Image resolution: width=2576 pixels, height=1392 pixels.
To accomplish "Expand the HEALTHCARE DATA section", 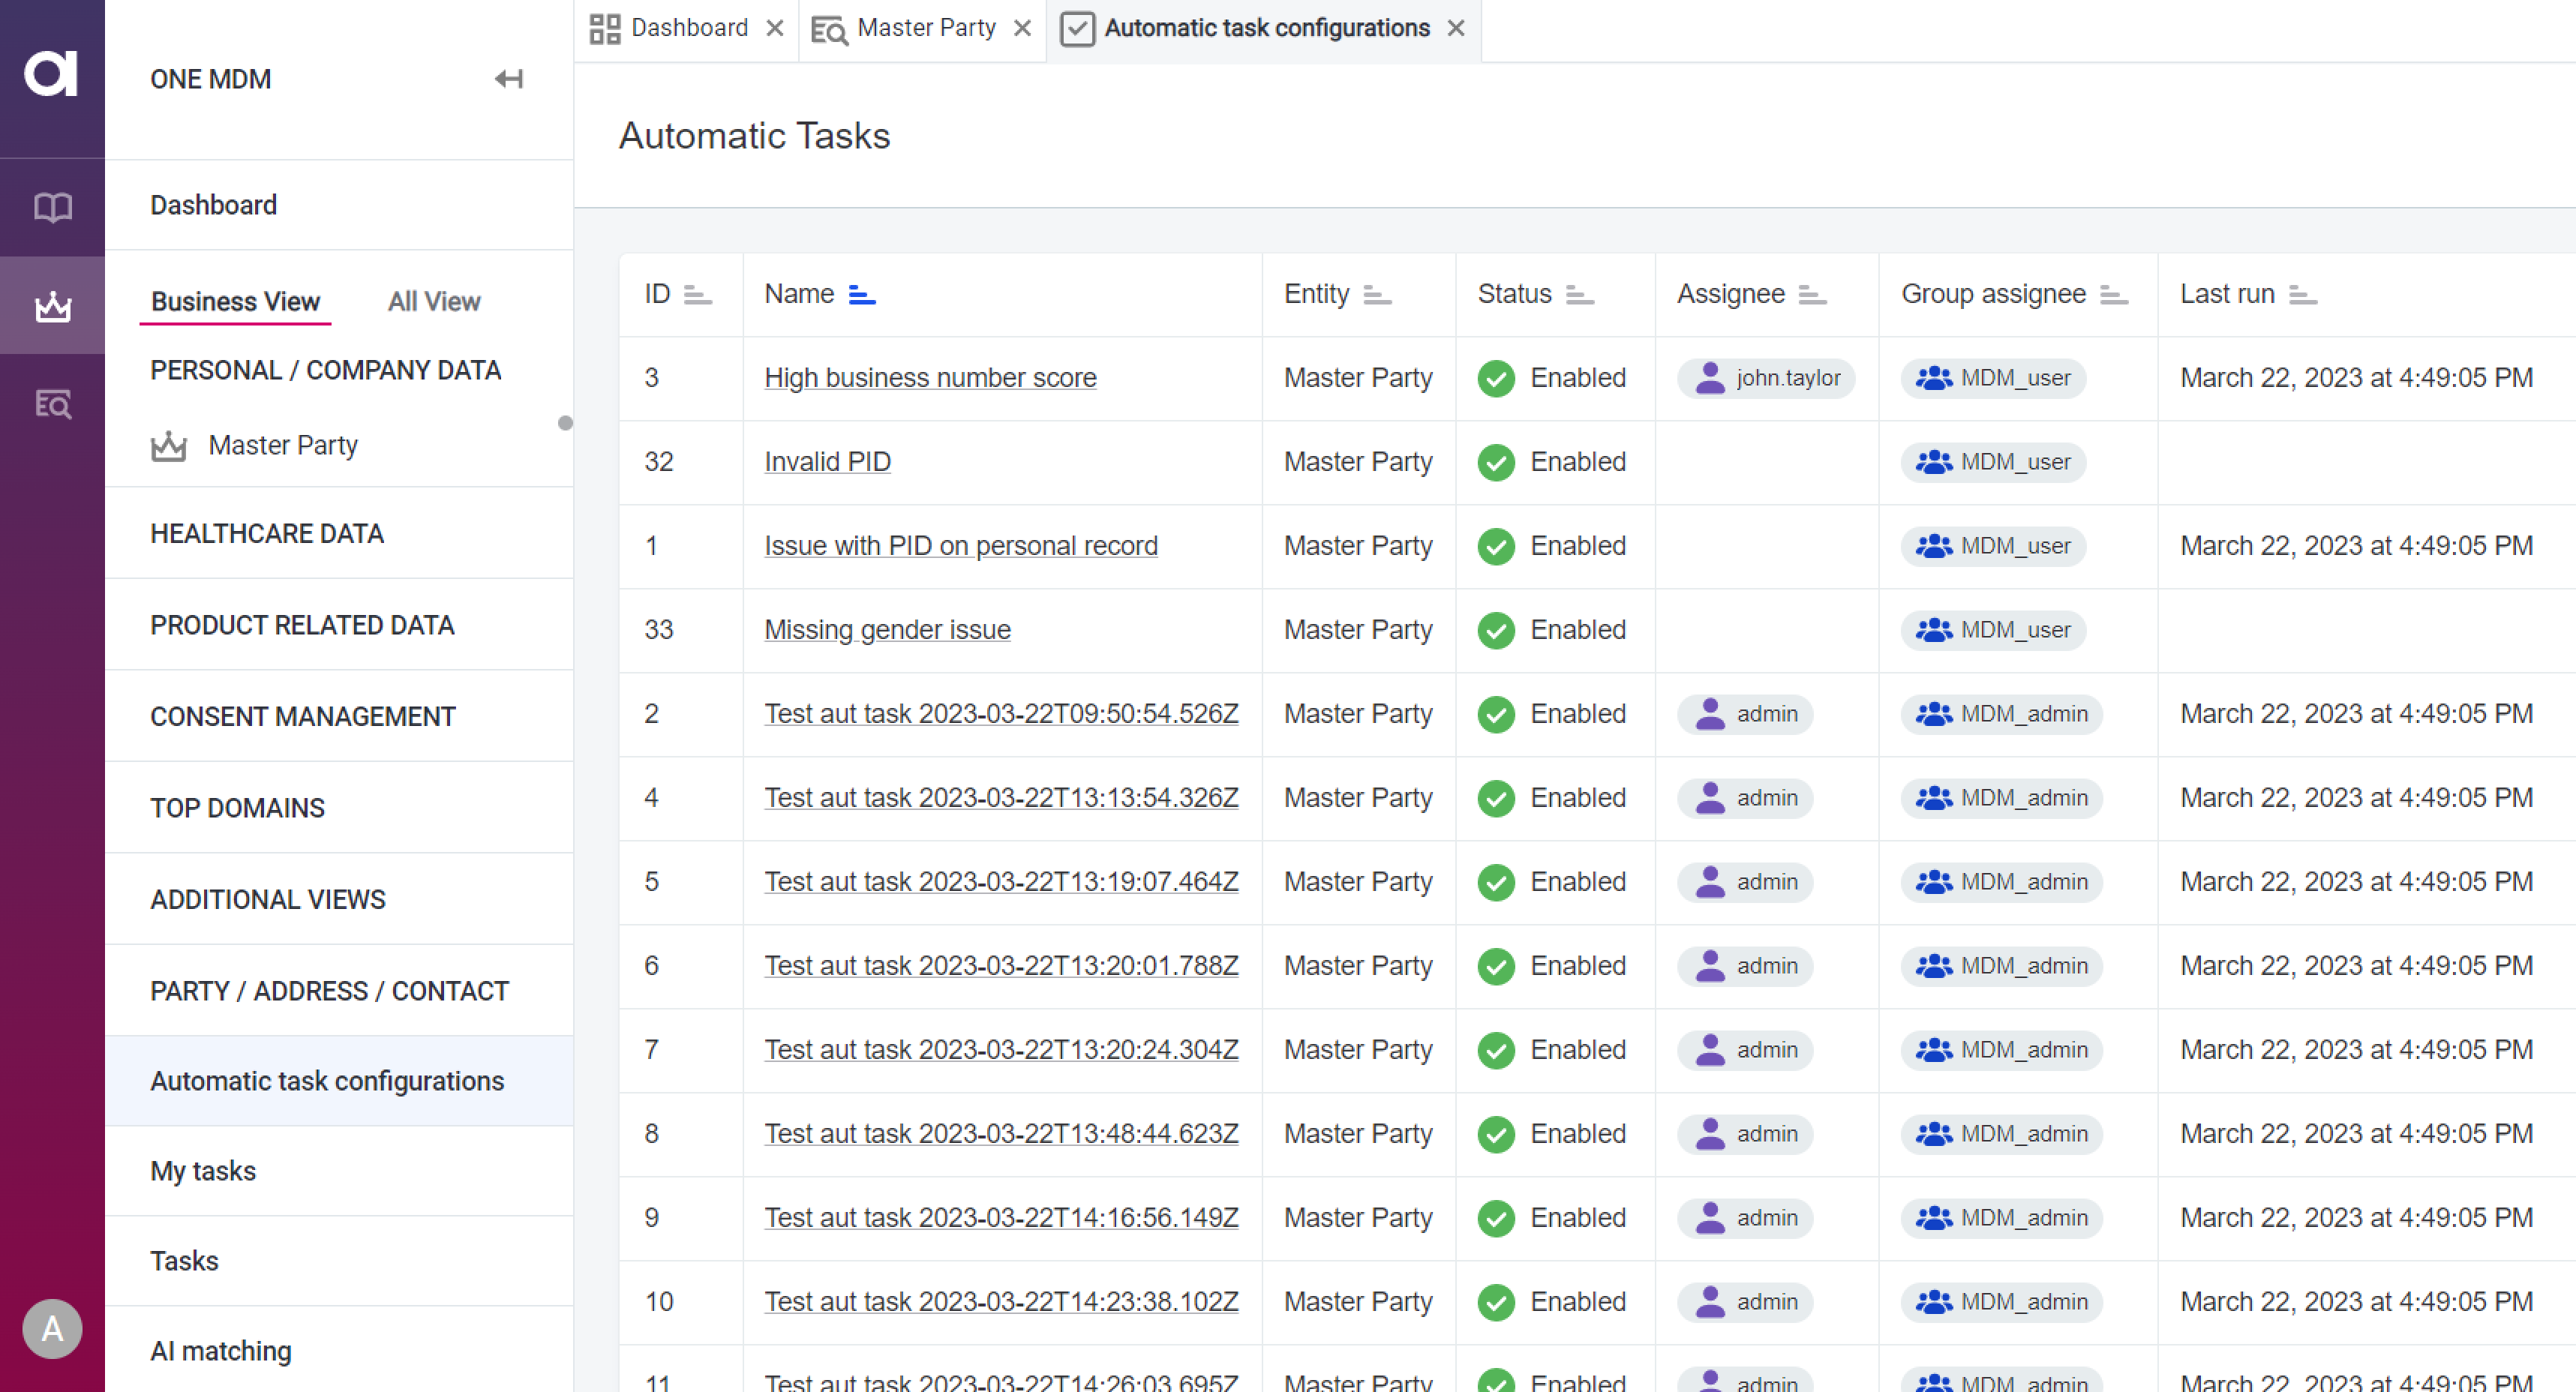I will pos(267,533).
